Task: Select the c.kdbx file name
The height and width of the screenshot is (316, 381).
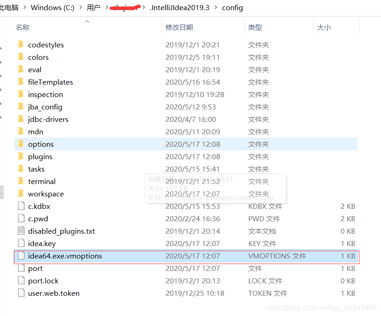Action: point(39,206)
